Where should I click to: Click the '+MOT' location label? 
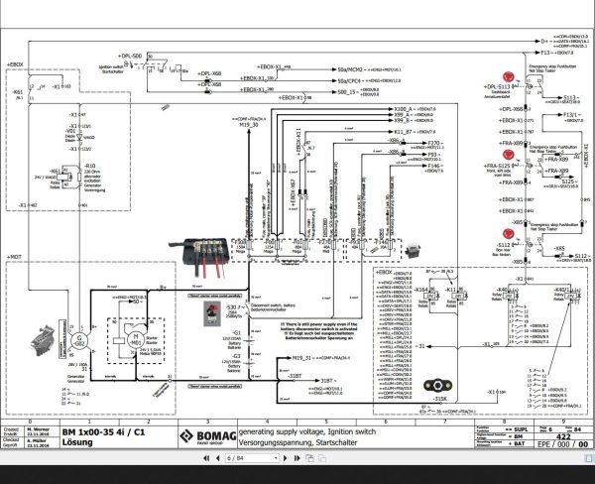pos(14,257)
